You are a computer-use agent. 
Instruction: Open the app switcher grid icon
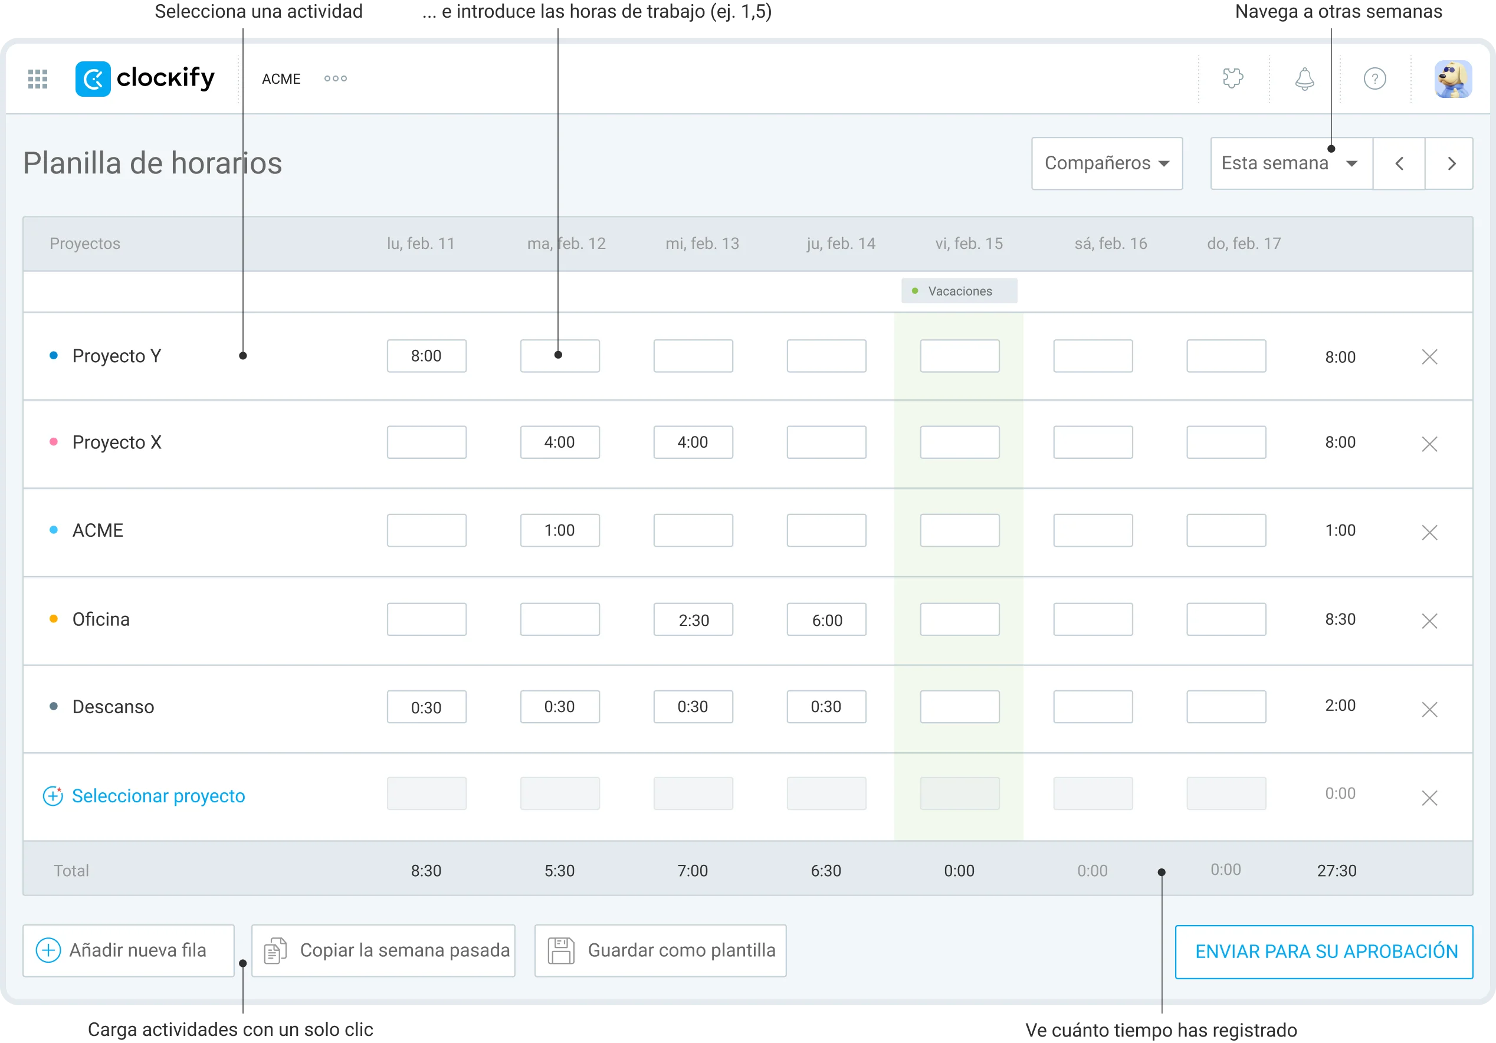pyautogui.click(x=37, y=78)
